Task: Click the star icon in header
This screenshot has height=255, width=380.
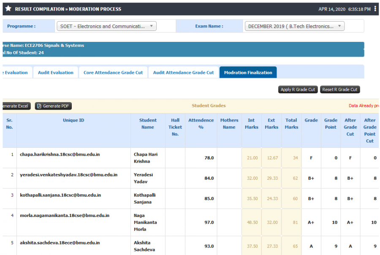Action: [8, 9]
